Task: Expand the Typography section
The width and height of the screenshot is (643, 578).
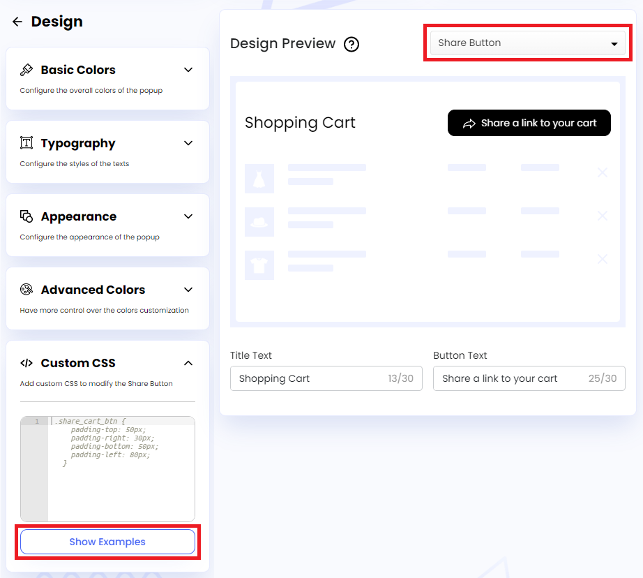Action: [x=188, y=142]
